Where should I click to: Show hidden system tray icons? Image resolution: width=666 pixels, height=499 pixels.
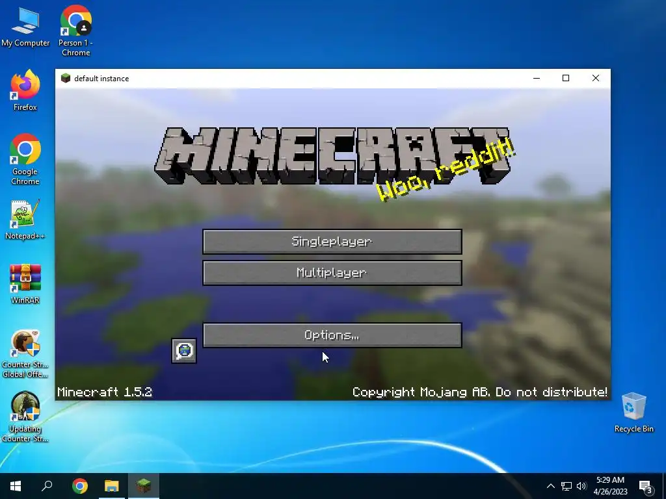pyautogui.click(x=550, y=486)
